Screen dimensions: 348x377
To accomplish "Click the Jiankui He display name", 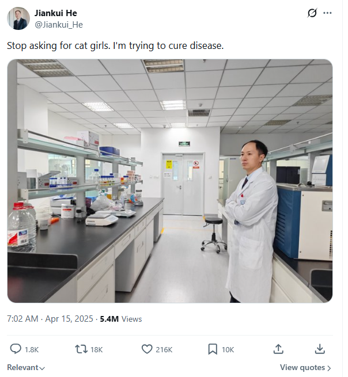I will tap(56, 13).
